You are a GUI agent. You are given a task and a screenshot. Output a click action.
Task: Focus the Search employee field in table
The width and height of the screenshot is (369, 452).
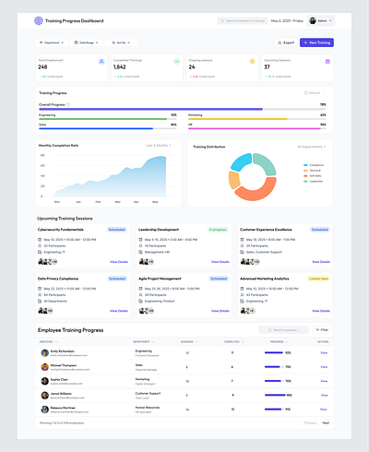pos(283,330)
